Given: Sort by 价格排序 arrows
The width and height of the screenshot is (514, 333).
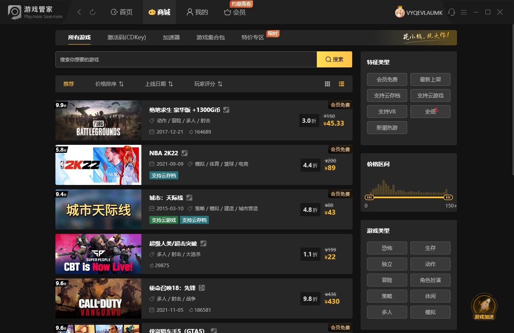Looking at the screenshot, I should pyautogui.click(x=121, y=84).
